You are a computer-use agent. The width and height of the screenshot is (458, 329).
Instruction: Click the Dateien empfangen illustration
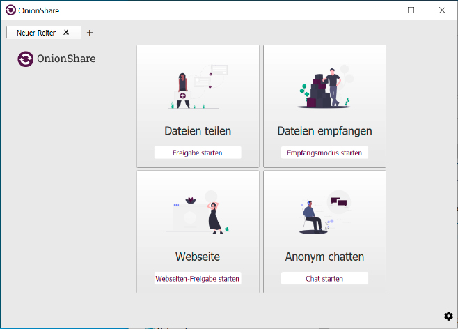pos(324,86)
